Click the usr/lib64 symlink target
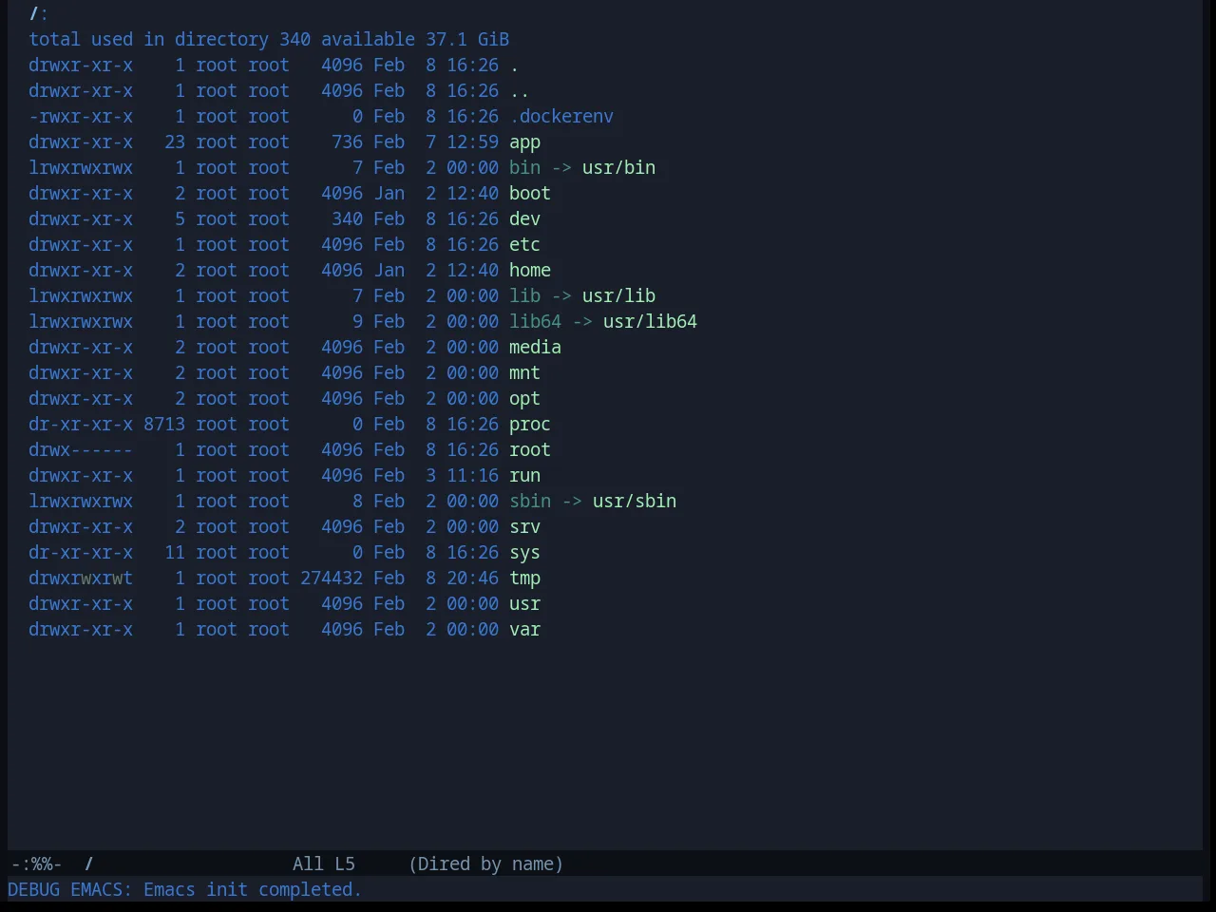Viewport: 1216px width, 912px height. pos(650,322)
